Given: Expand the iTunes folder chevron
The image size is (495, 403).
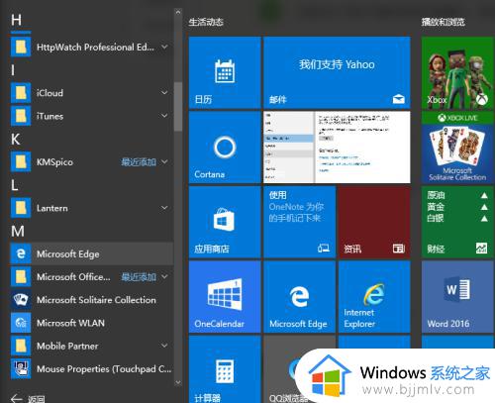Looking at the screenshot, I should point(164,116).
